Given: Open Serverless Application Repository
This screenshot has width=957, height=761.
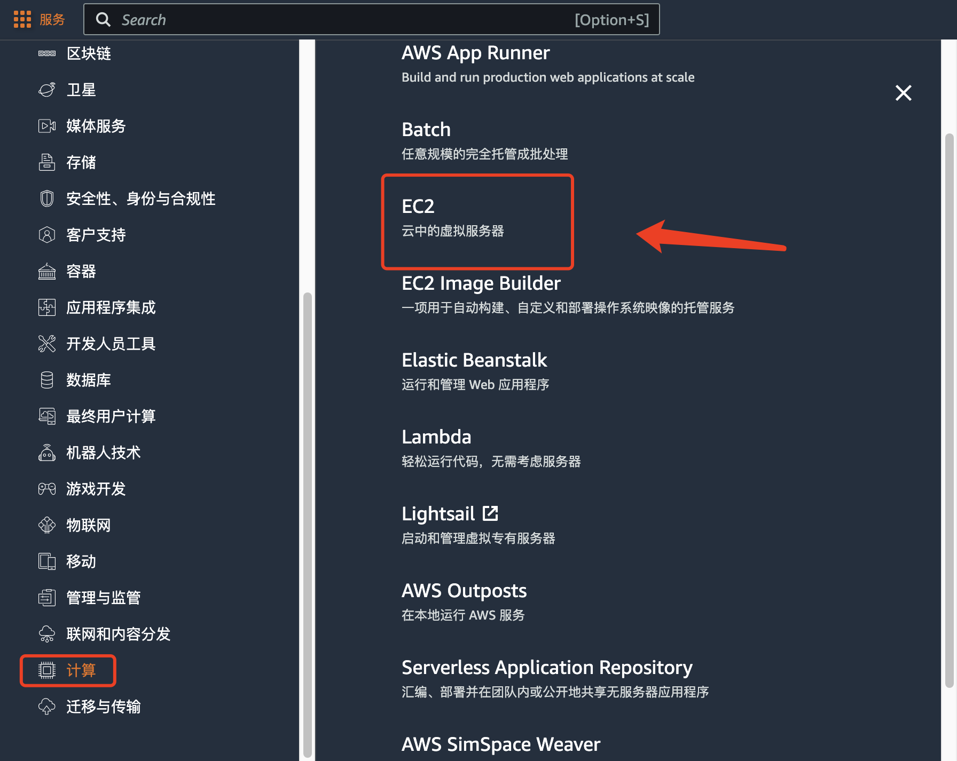Looking at the screenshot, I should point(547,668).
